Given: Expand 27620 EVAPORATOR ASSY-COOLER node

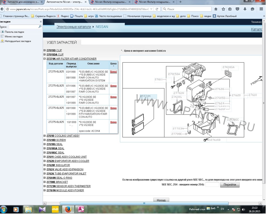Looking at the screenshot, I should (x=44, y=161).
